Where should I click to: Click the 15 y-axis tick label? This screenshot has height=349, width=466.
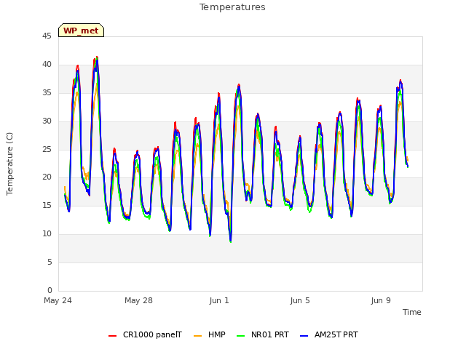click(47, 206)
